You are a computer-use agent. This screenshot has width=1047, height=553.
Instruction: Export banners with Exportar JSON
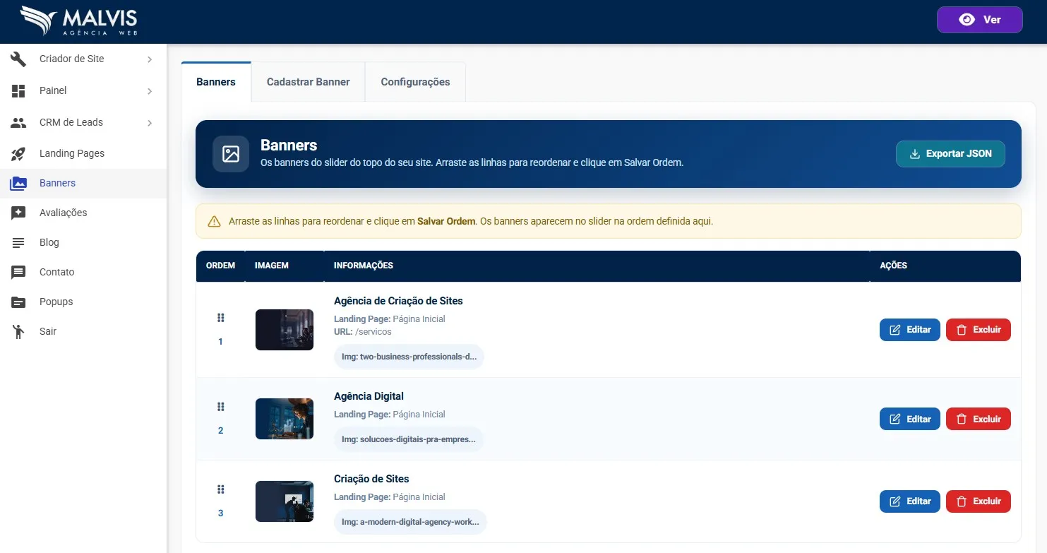coord(950,154)
